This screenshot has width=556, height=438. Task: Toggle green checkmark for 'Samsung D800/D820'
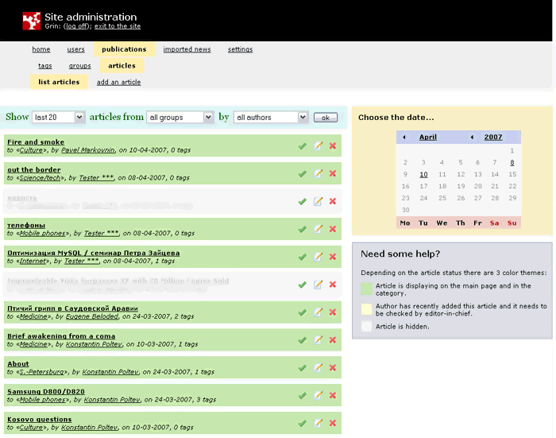coord(302,395)
